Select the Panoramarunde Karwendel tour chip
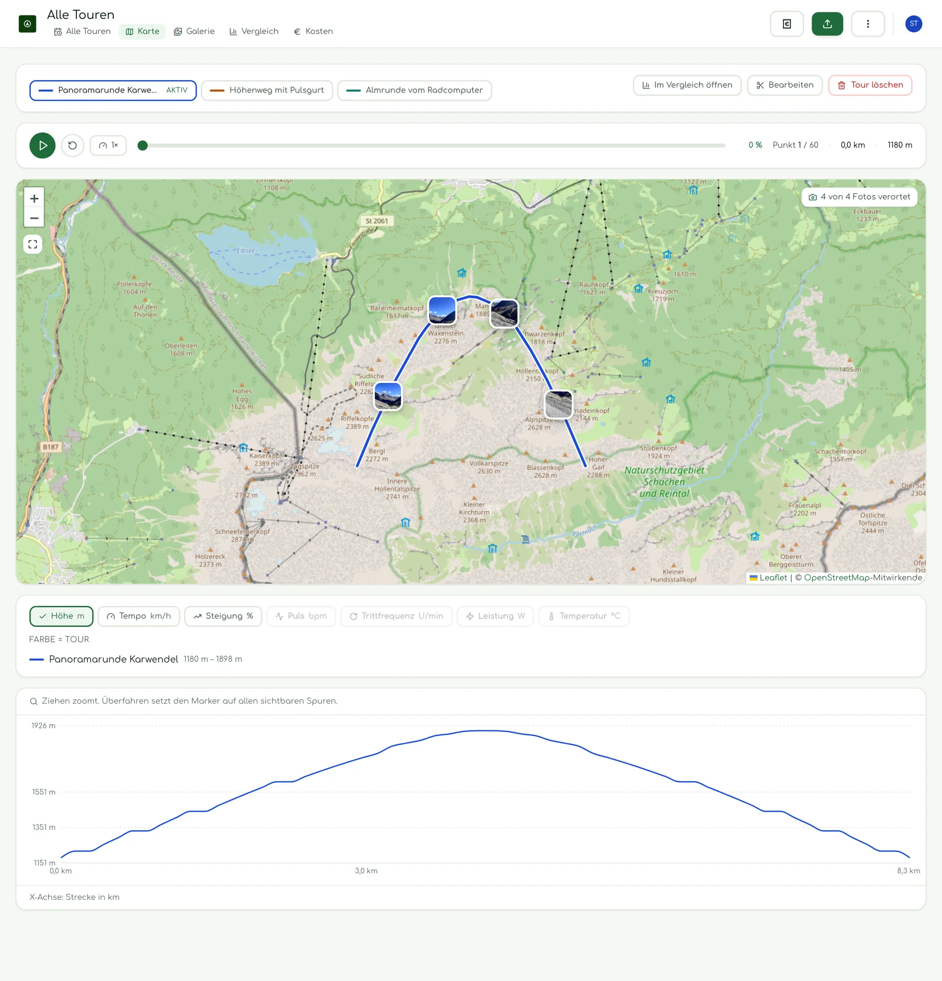Screen dimensions: 942x981 coord(113,90)
